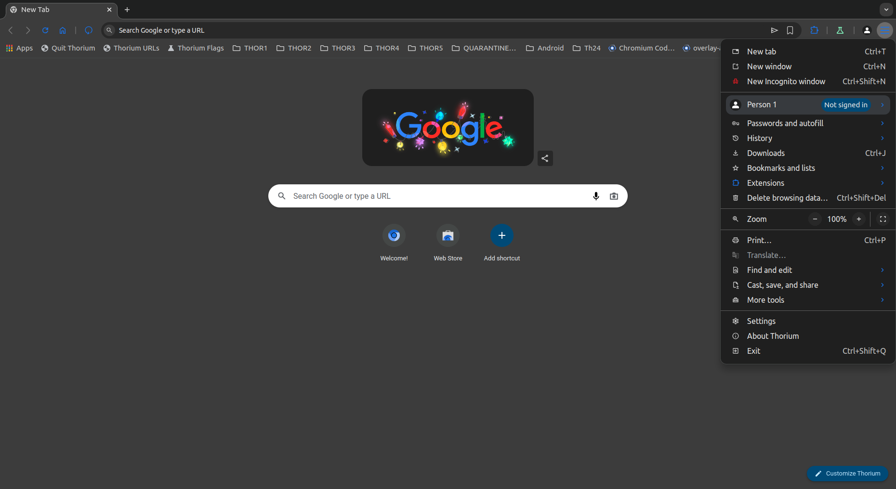896x489 pixels.
Task: Close the main menu via hamburger button
Action: pyautogui.click(x=885, y=30)
